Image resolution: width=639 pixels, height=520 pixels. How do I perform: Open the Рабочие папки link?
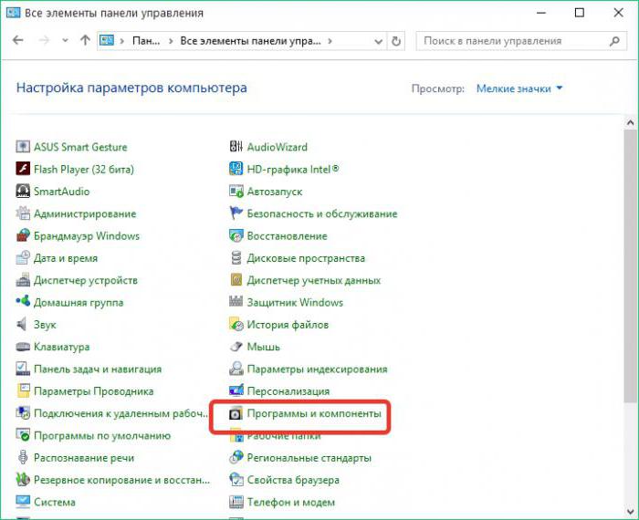pos(284,436)
